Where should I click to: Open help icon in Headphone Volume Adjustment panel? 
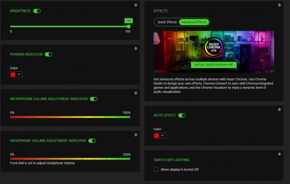click(x=136, y=135)
